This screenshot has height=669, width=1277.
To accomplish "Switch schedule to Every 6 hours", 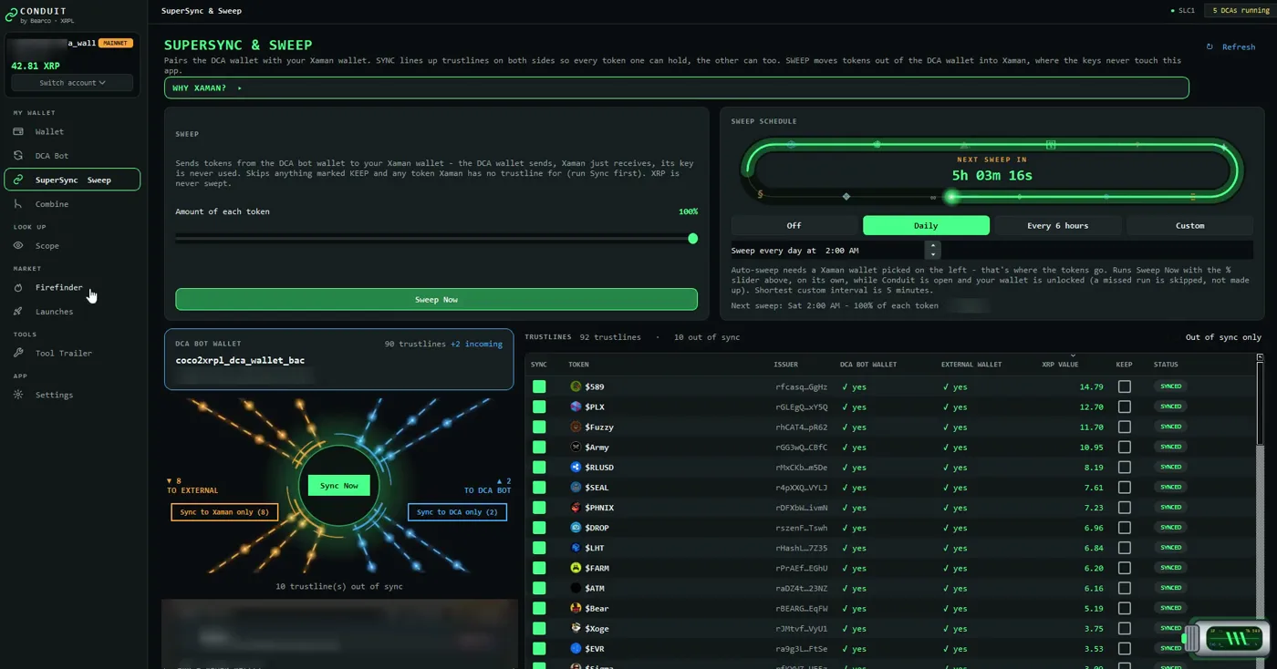I will point(1058,225).
